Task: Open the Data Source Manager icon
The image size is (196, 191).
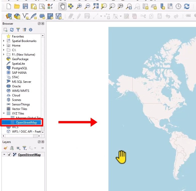Action: [9, 16]
